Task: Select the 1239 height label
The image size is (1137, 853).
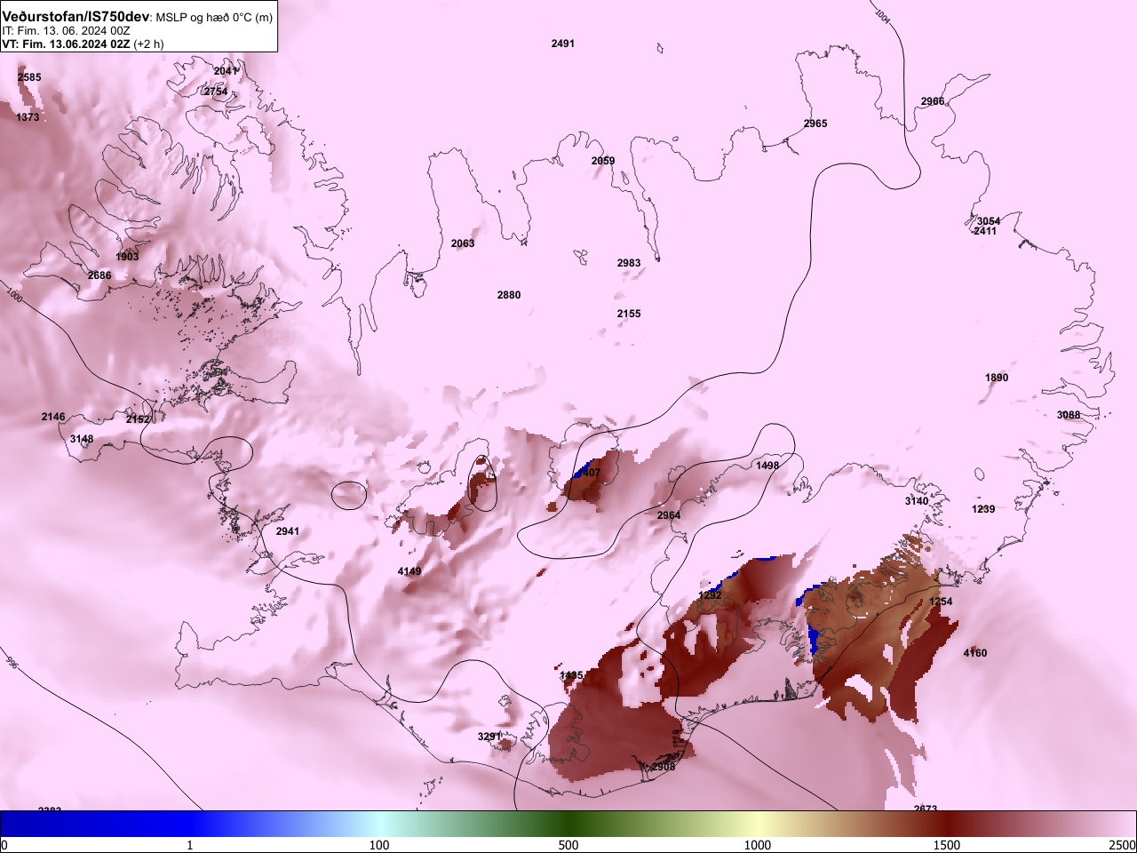Action: (x=983, y=509)
